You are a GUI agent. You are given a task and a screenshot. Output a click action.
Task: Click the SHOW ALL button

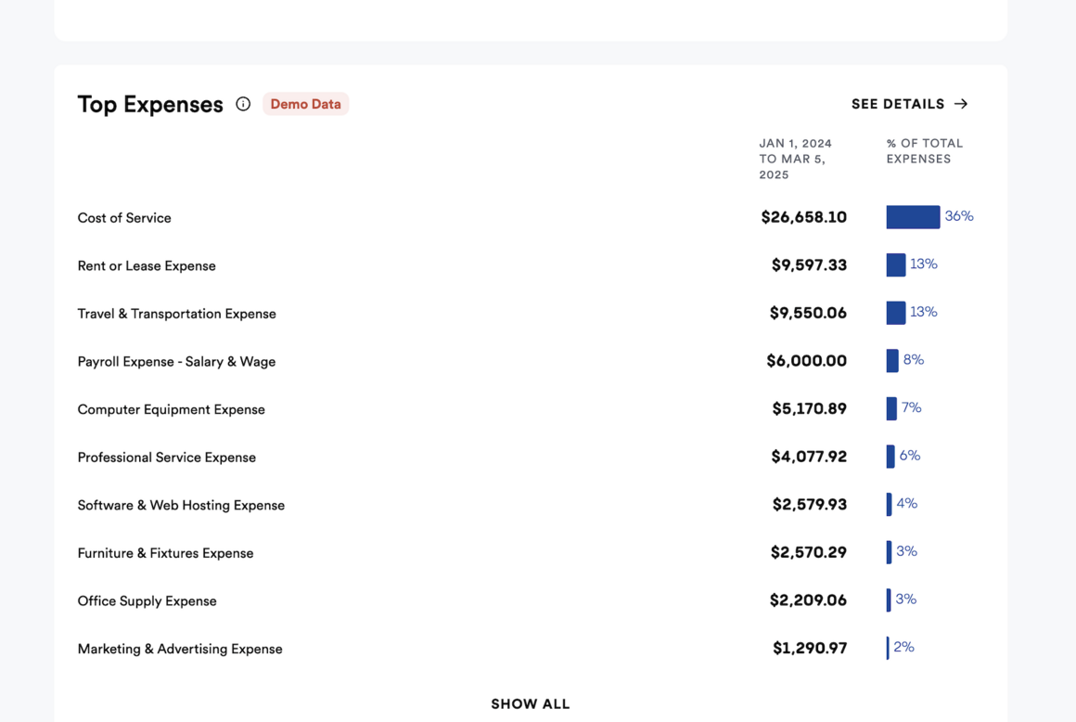531,703
